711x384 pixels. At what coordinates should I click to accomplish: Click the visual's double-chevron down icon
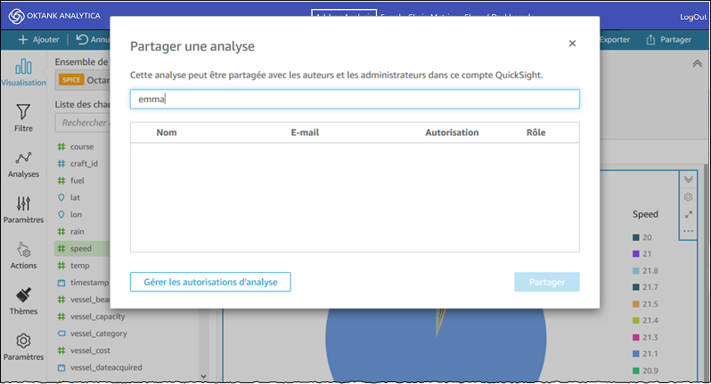[689, 180]
